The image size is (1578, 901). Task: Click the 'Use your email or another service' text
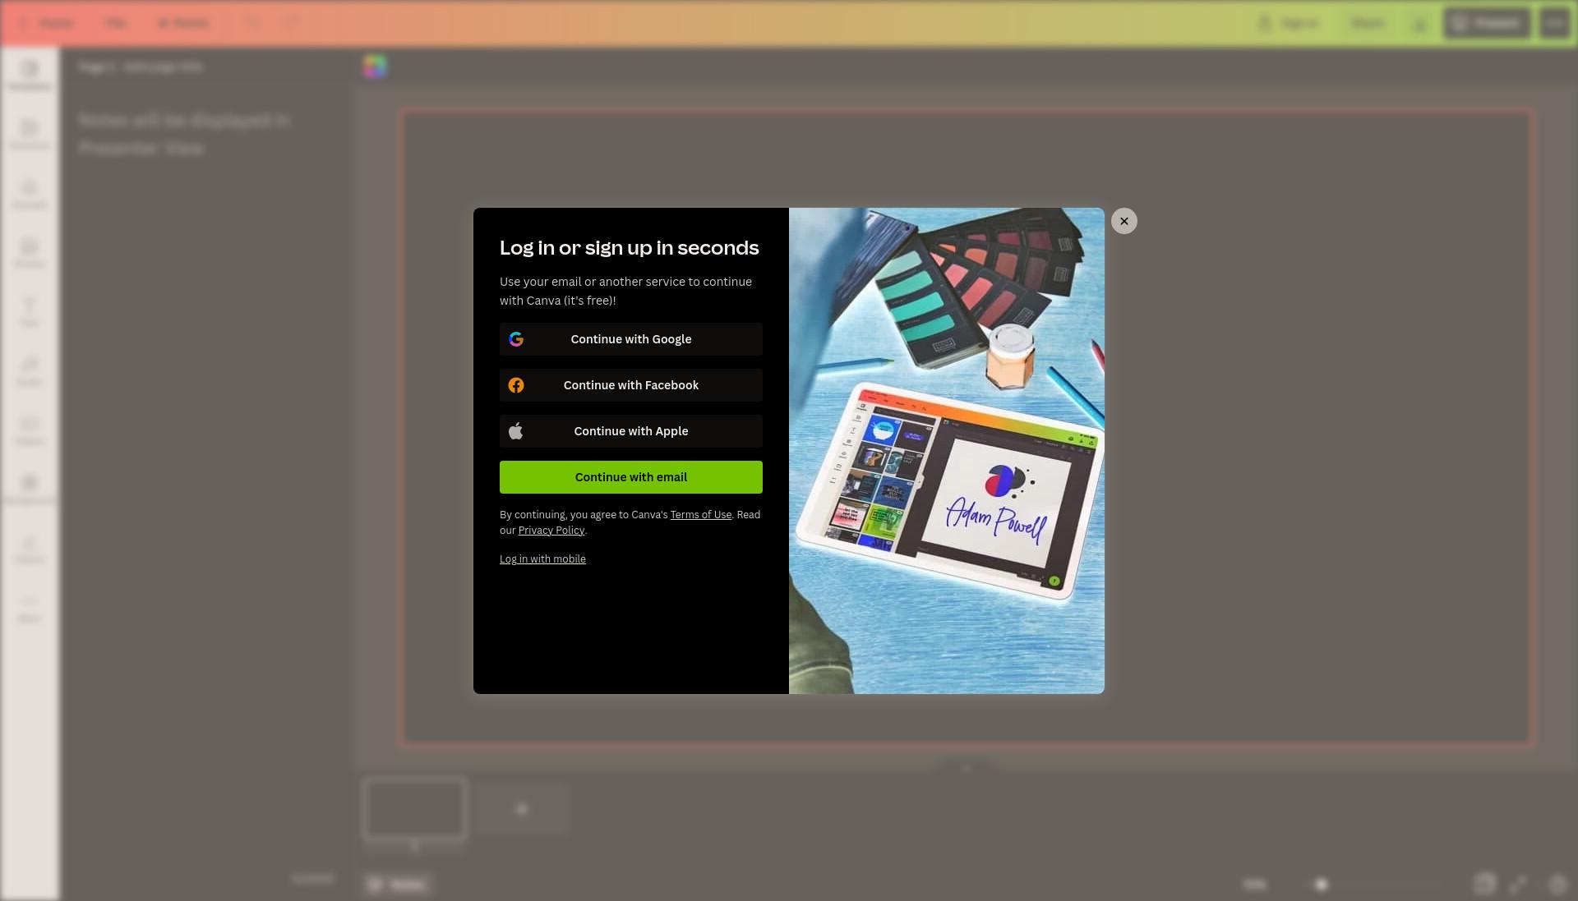625,291
